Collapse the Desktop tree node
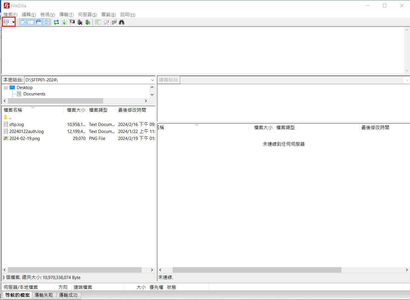 (x=6, y=88)
